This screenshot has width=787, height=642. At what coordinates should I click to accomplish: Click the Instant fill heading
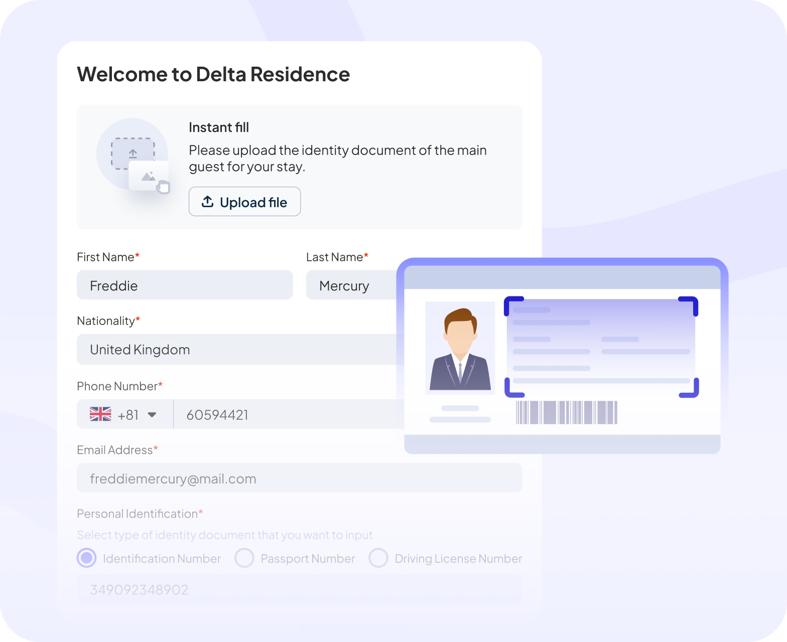click(x=219, y=127)
